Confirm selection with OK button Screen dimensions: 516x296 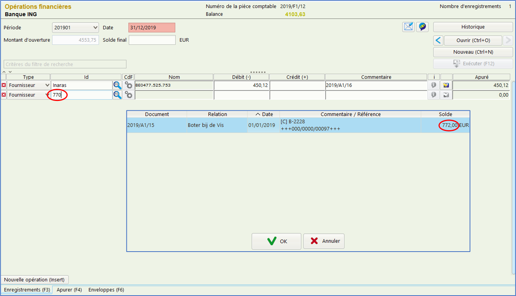point(276,241)
